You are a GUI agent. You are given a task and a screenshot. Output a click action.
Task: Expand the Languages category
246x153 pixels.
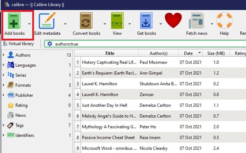(4, 65)
